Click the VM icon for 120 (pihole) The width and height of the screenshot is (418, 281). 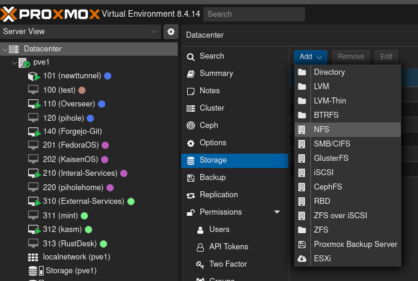[x=33, y=118]
